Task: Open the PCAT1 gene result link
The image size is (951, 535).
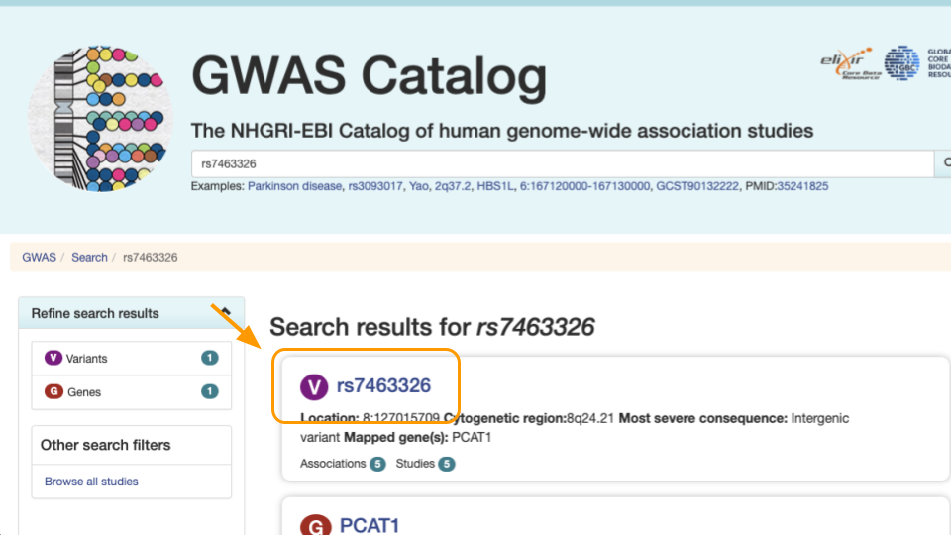Action: [370, 525]
